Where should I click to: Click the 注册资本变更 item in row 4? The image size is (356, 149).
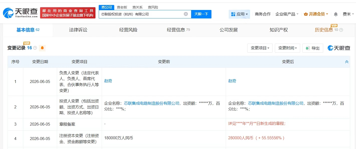click(x=79, y=139)
